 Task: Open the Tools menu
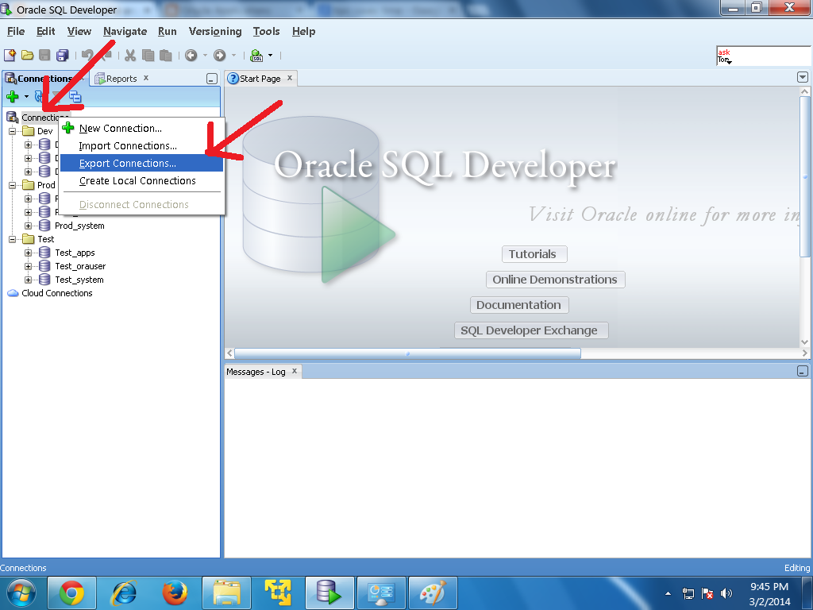click(x=267, y=32)
